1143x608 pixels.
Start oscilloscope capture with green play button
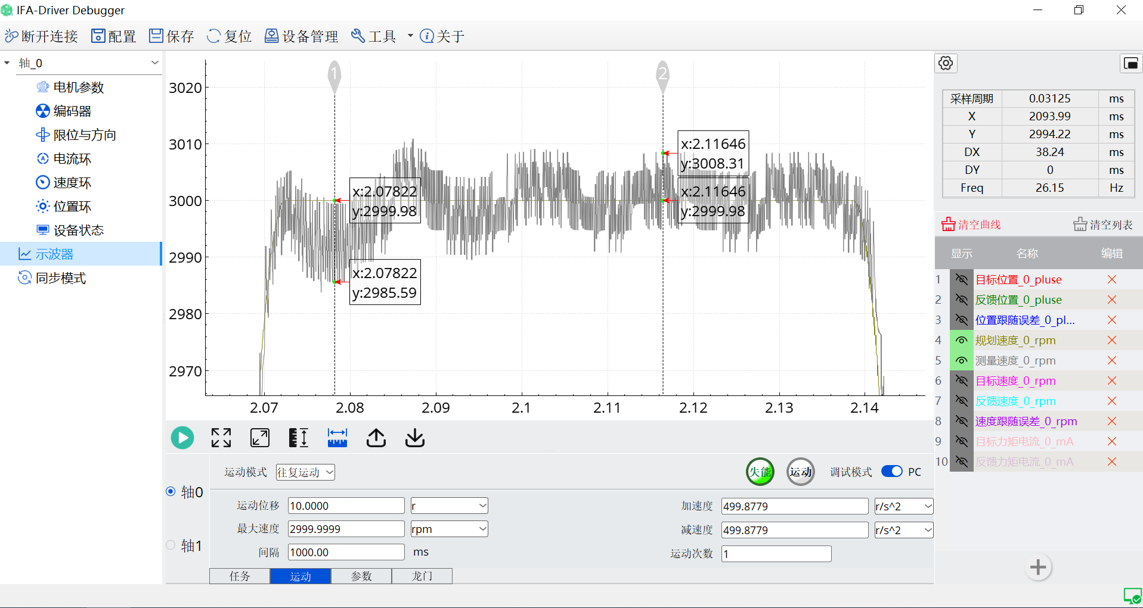pyautogui.click(x=182, y=438)
